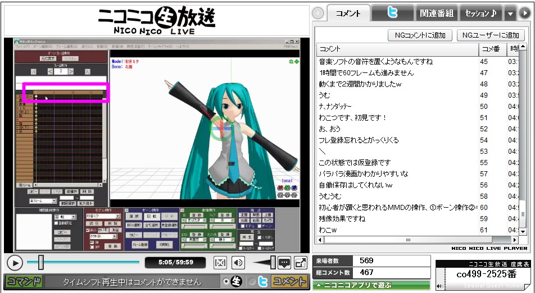Click the MMD frame number input box
This screenshot has width=535, height=293.
coord(61,71)
